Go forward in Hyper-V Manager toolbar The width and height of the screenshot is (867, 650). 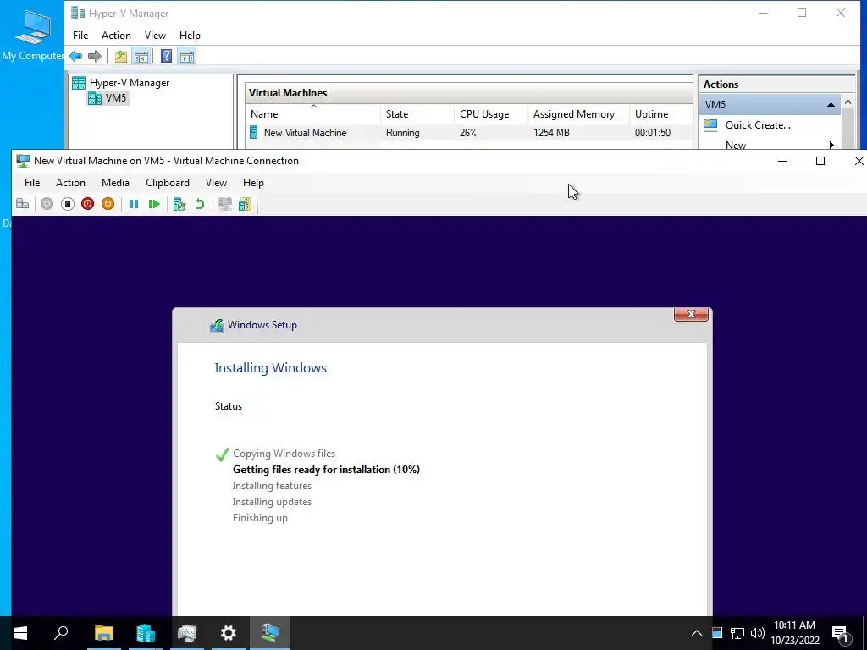[95, 57]
